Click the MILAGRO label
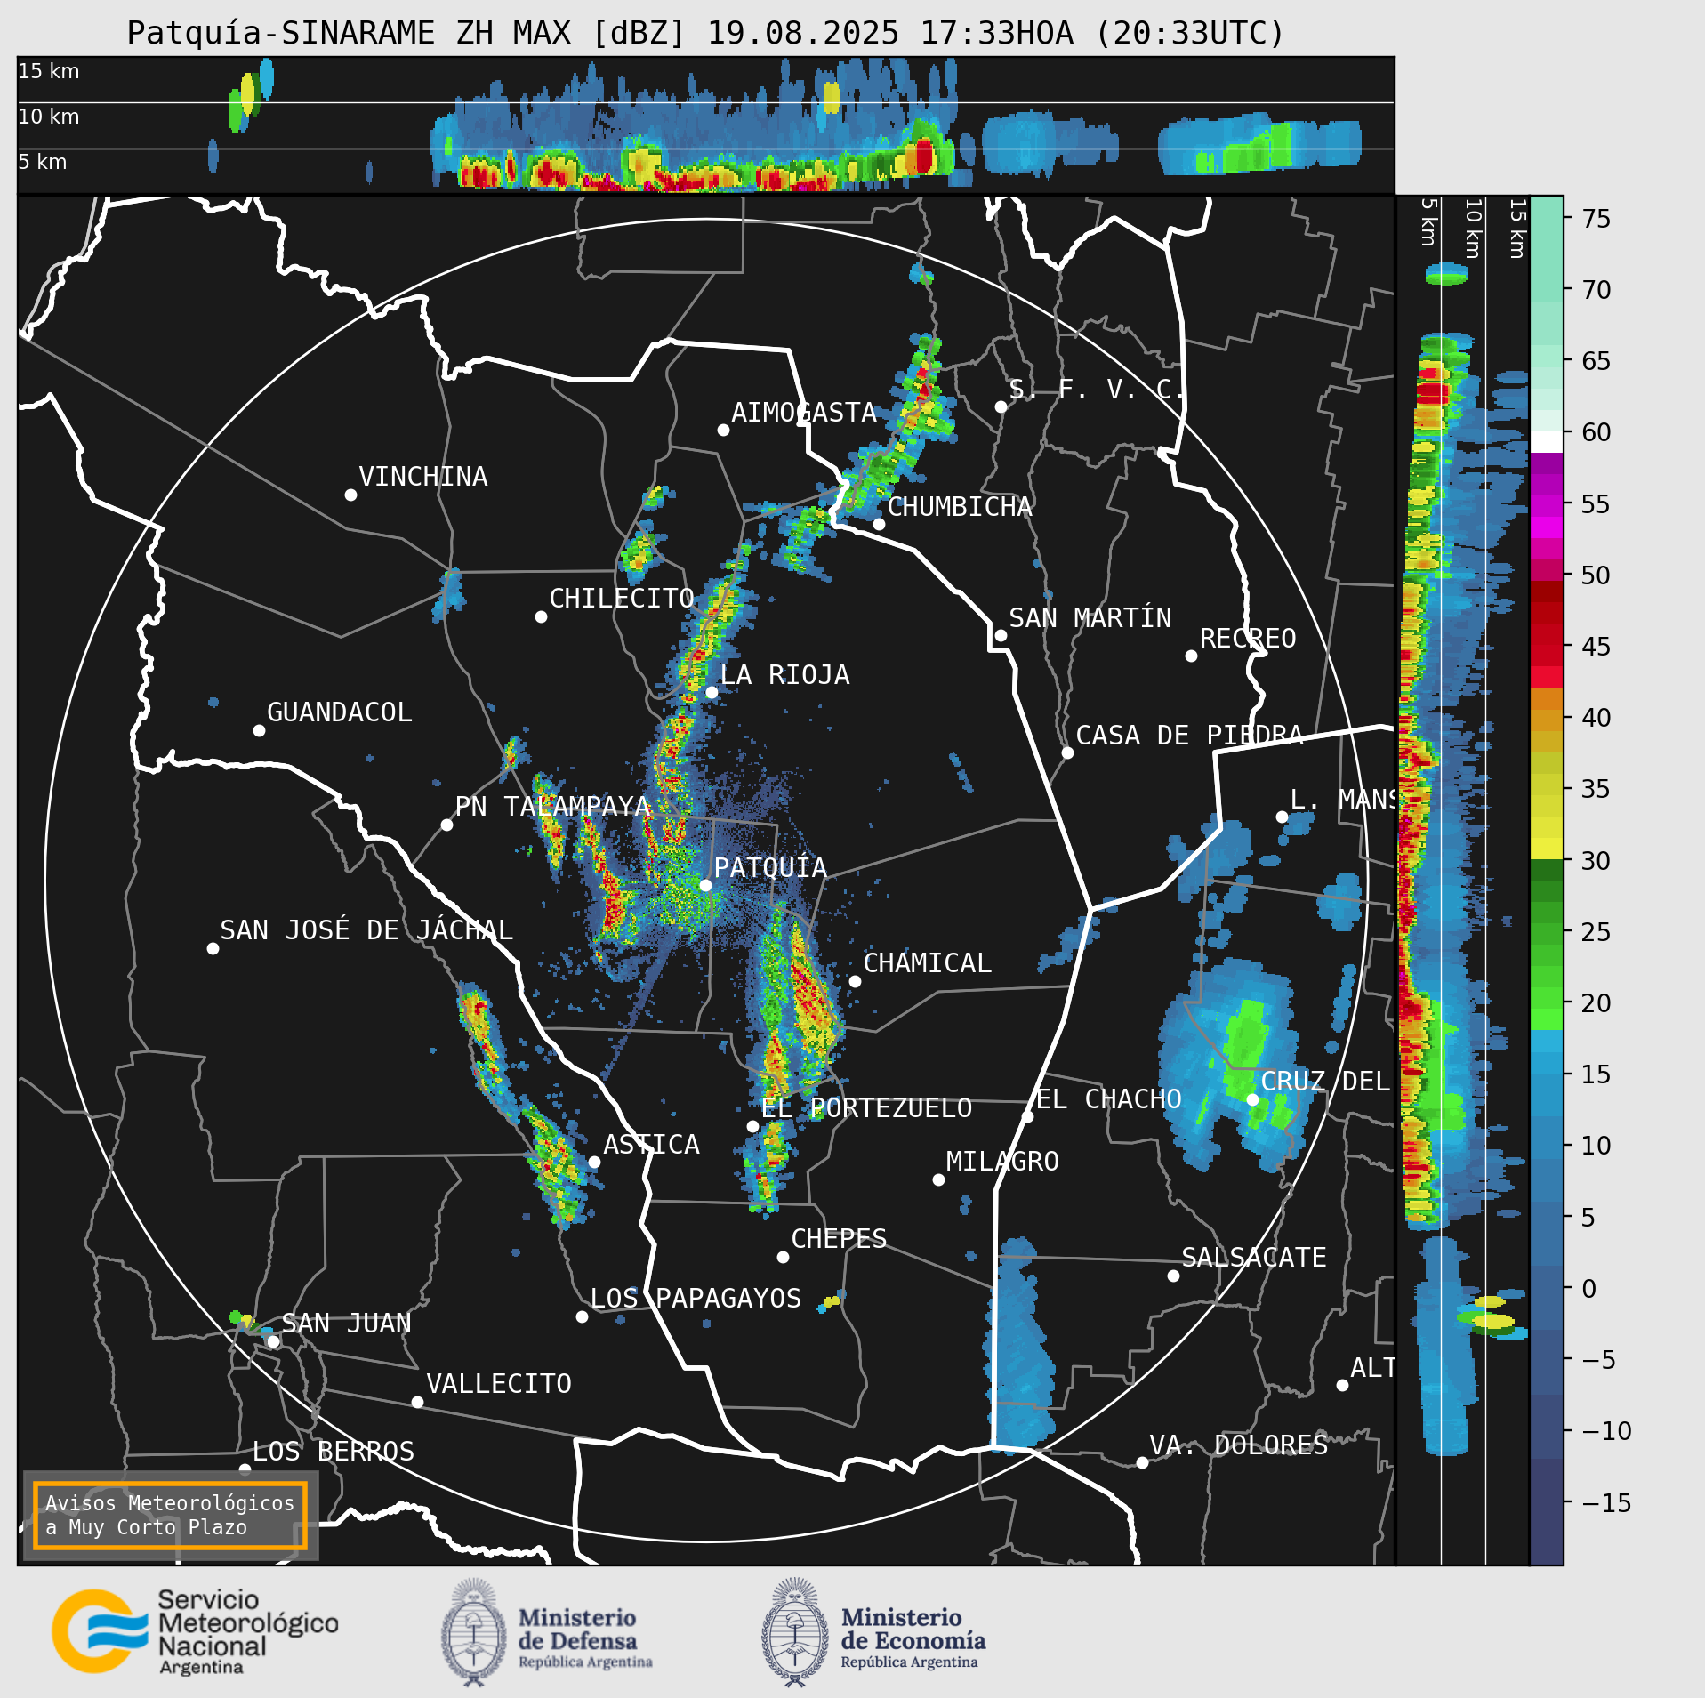The width and height of the screenshot is (1705, 1698). tap(1002, 1161)
